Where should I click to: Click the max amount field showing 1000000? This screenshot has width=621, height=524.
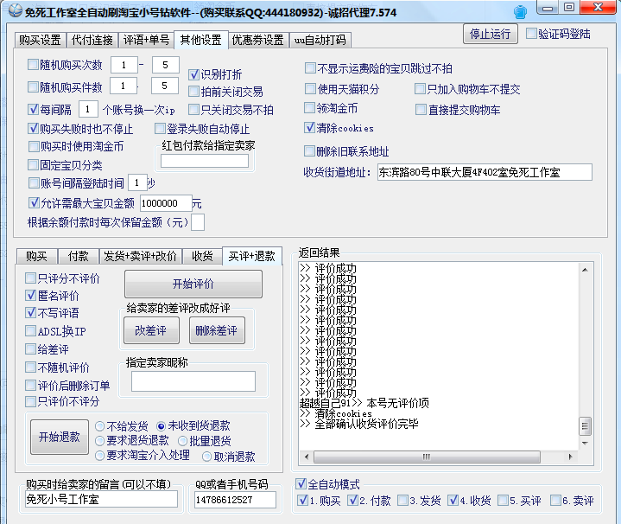tap(166, 203)
